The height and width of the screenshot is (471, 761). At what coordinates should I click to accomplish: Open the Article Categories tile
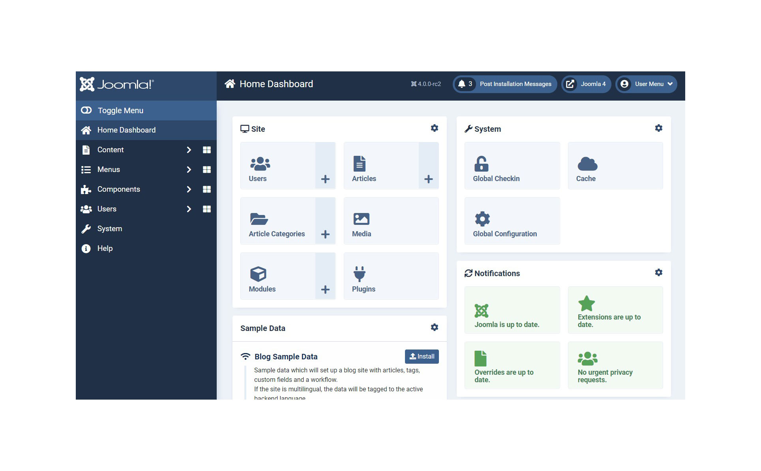[278, 221]
